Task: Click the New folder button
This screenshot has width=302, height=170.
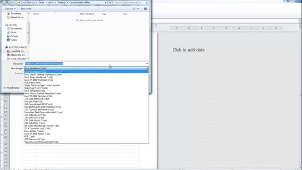Action: point(26,8)
